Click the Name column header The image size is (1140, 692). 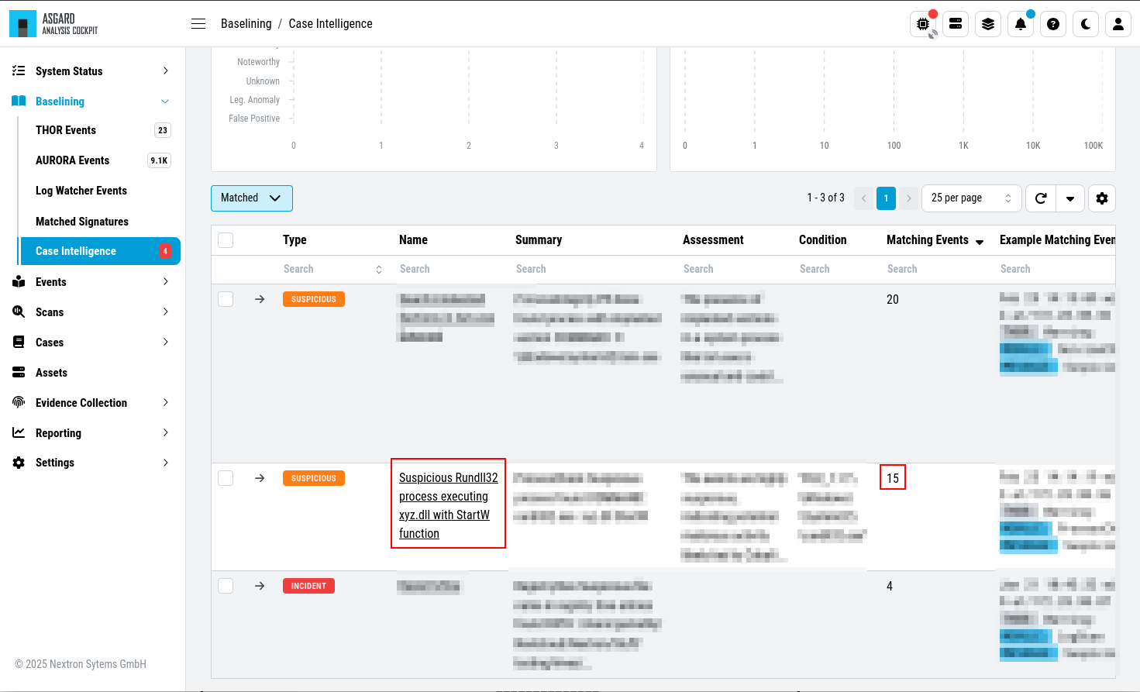[x=413, y=240]
